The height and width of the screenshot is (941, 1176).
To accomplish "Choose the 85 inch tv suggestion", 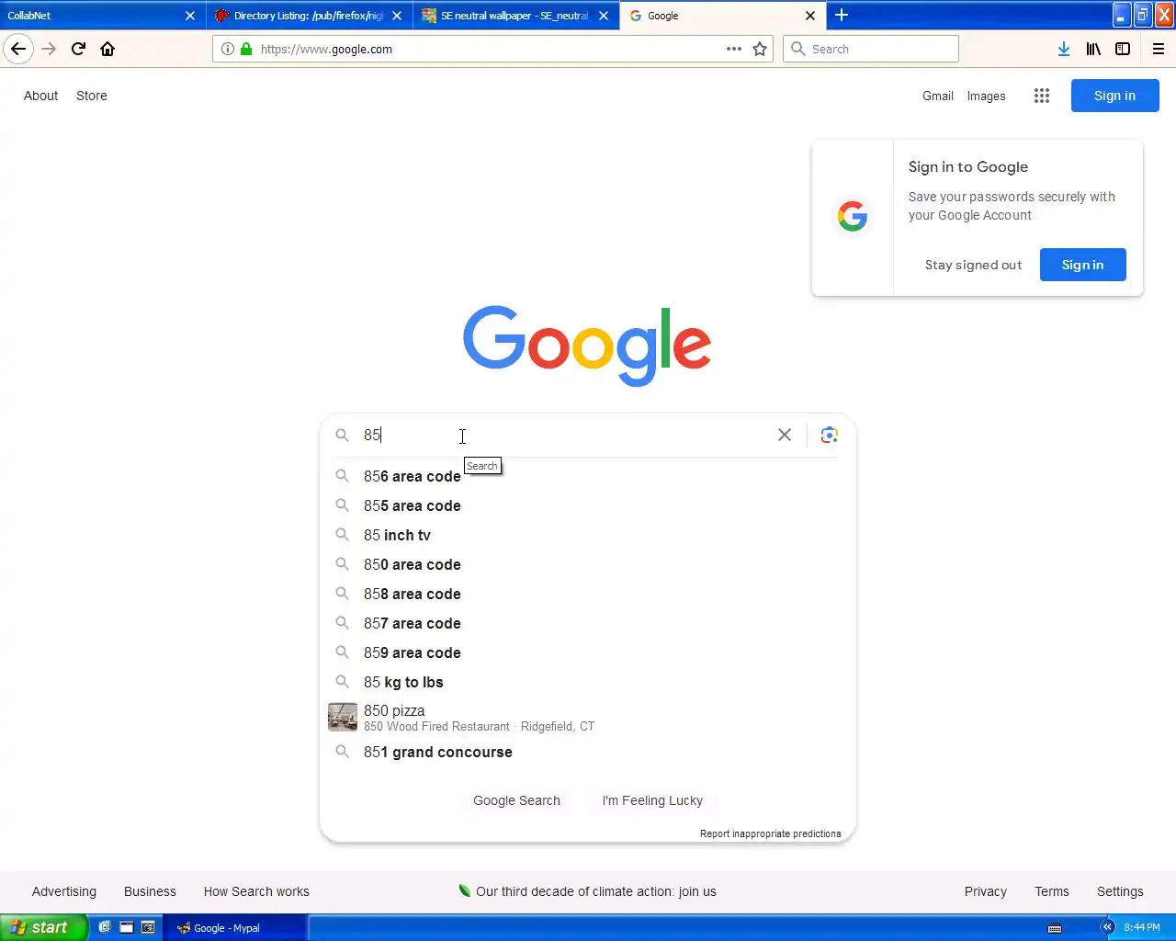I will coord(588,535).
